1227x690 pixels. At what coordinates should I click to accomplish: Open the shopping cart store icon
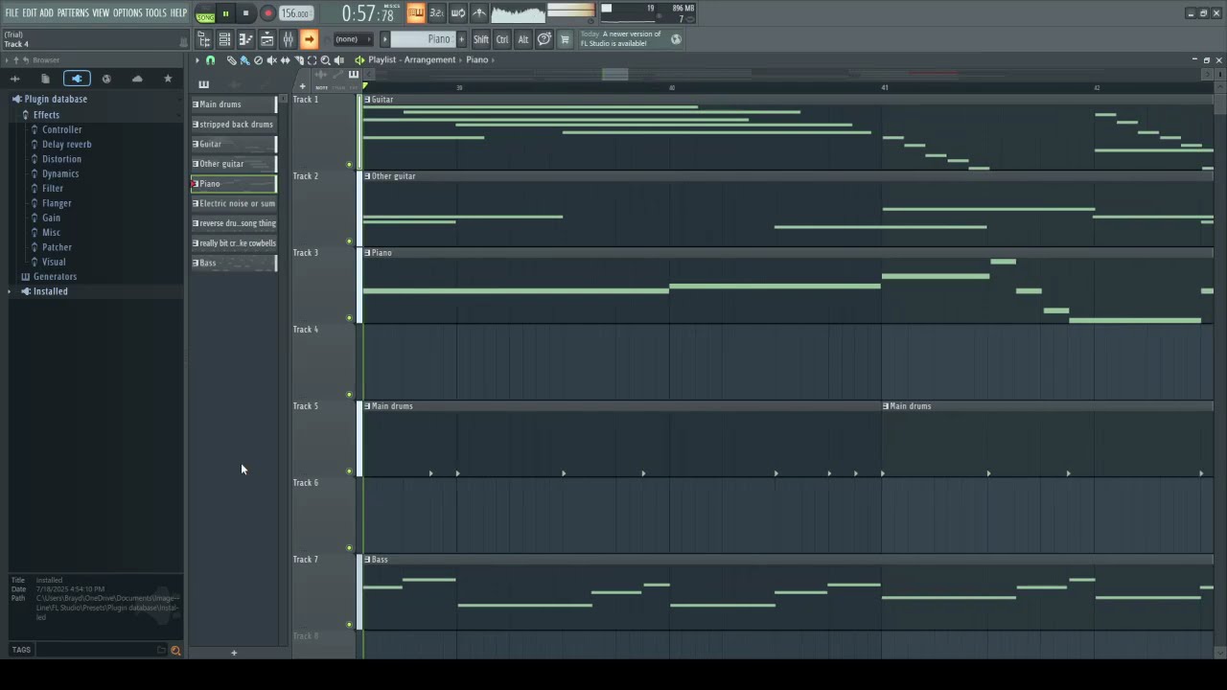[565, 38]
